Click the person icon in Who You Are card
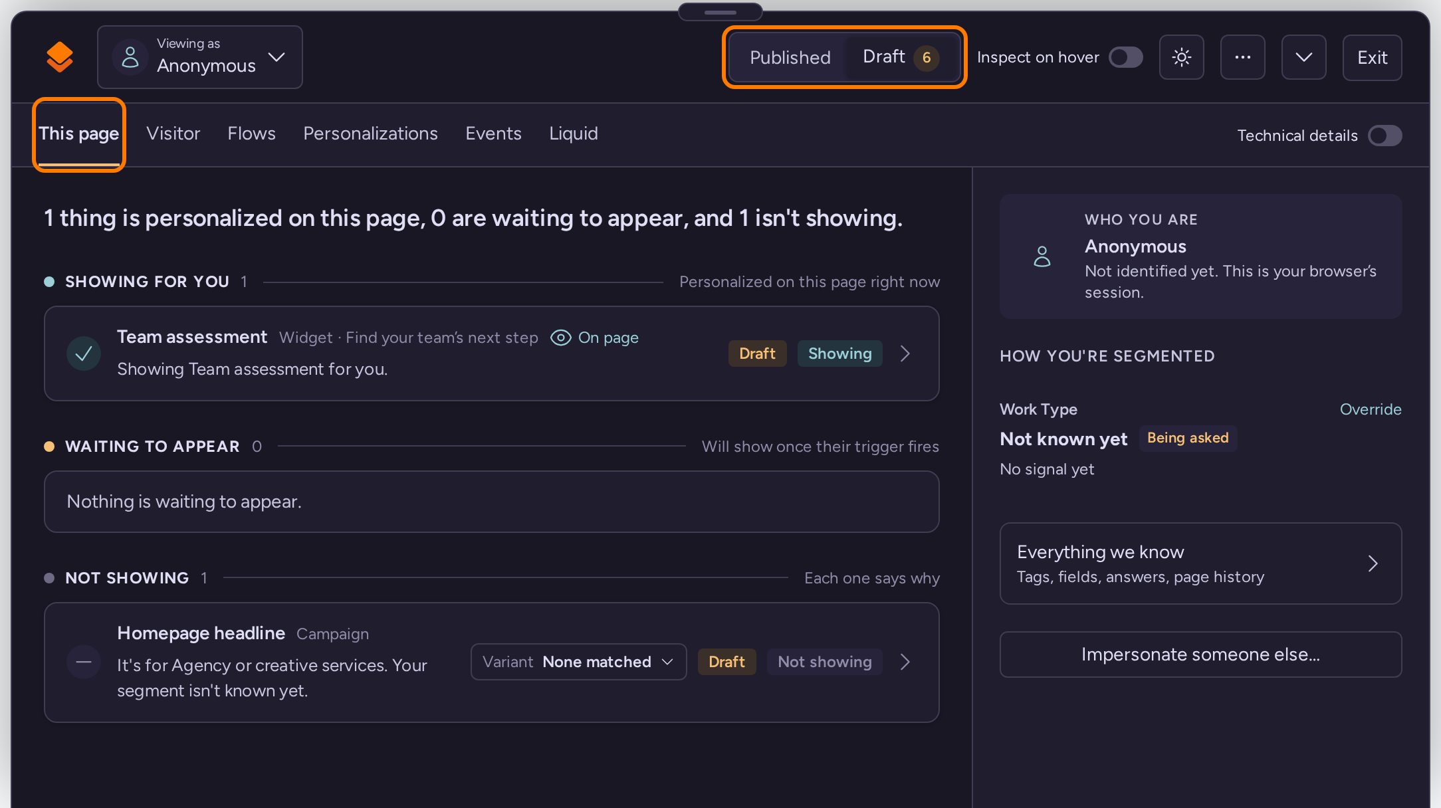This screenshot has width=1441, height=808. click(x=1042, y=256)
